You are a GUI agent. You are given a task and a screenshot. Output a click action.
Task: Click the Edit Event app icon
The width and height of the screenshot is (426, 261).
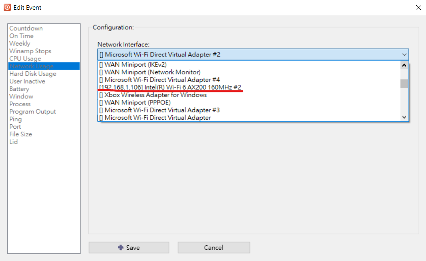click(7, 7)
